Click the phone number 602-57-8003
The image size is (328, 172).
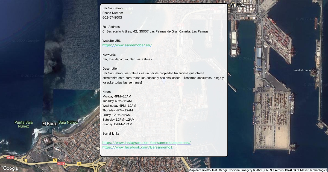(x=112, y=17)
